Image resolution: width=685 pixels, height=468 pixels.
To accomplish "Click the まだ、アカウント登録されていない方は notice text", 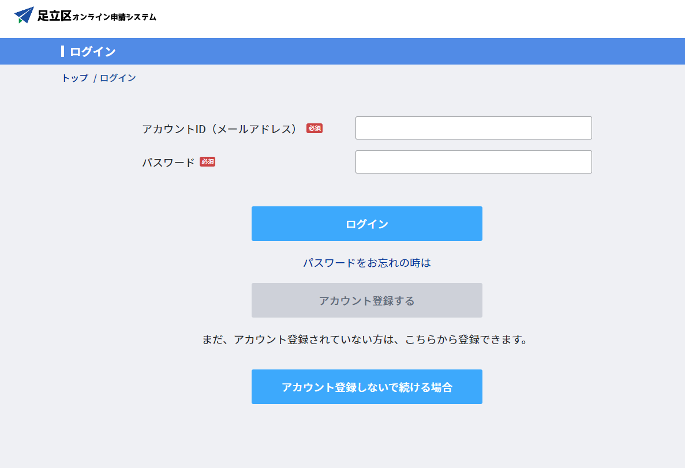I will [x=364, y=339].
